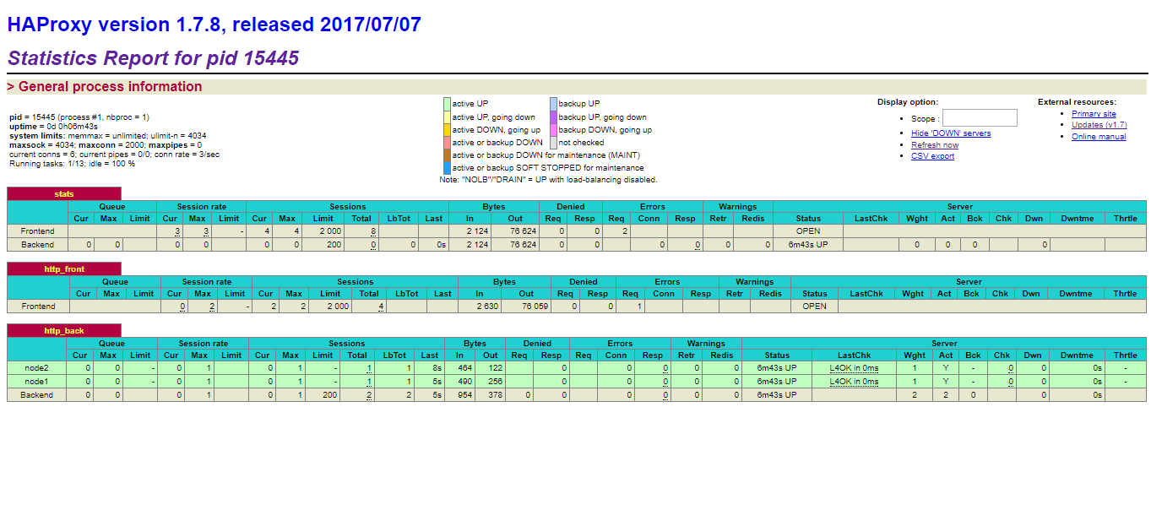The image size is (1151, 521).
Task: Click the Frontend row label in http_front table
Action: (38, 307)
